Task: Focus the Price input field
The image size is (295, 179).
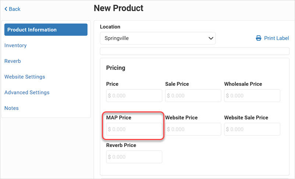Action: point(134,96)
